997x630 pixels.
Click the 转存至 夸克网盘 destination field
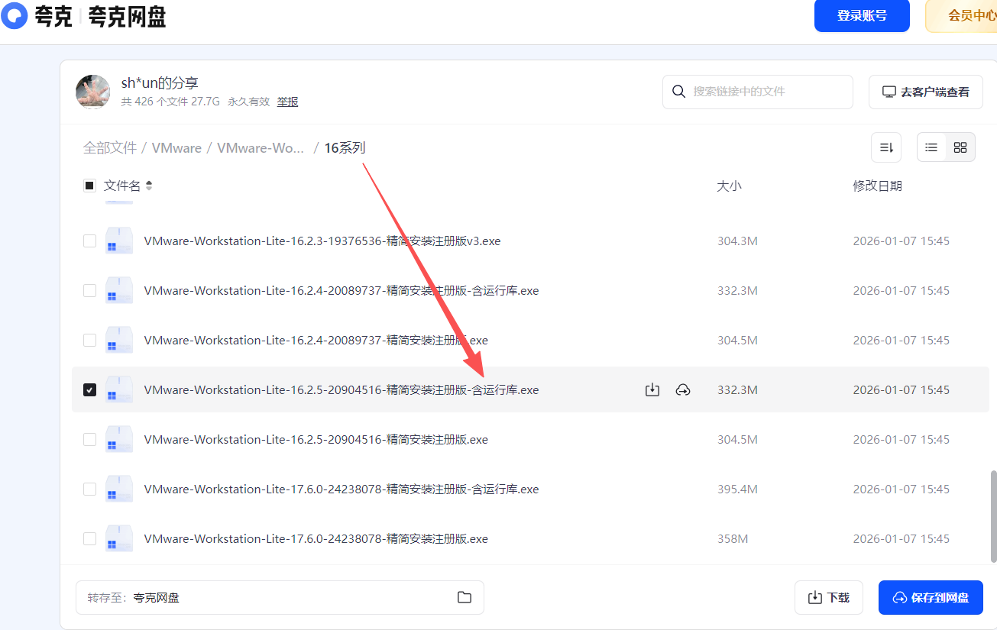(280, 597)
